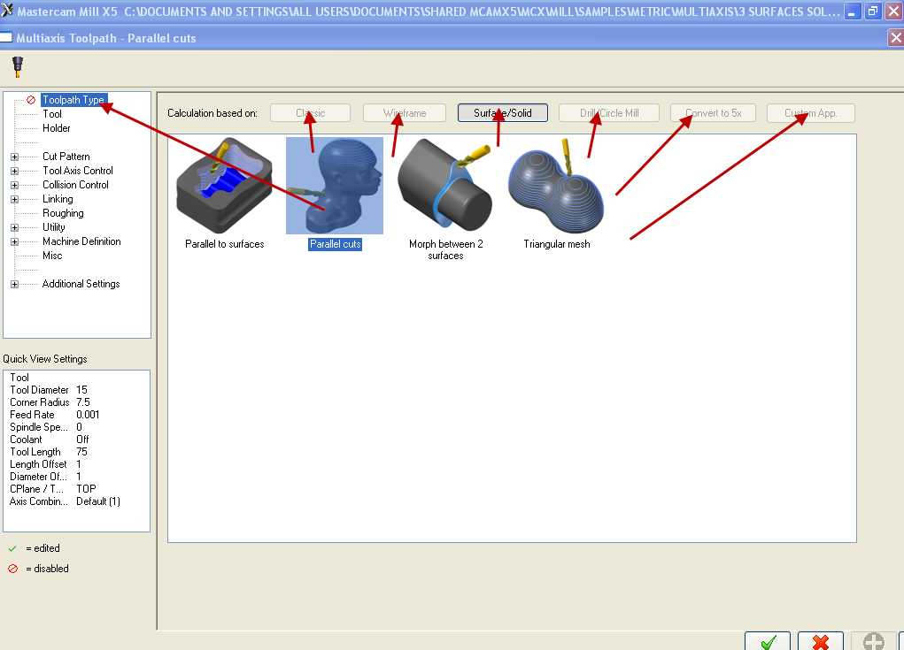The width and height of the screenshot is (904, 650).
Task: Click the red disabled icon beside Toolpath Type
Action: pos(31,100)
